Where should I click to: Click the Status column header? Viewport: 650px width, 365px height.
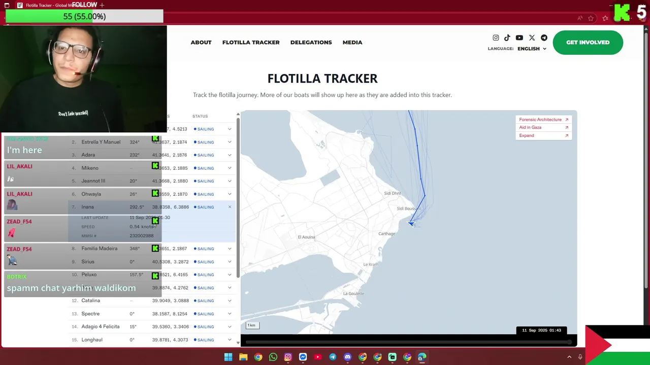(200, 116)
